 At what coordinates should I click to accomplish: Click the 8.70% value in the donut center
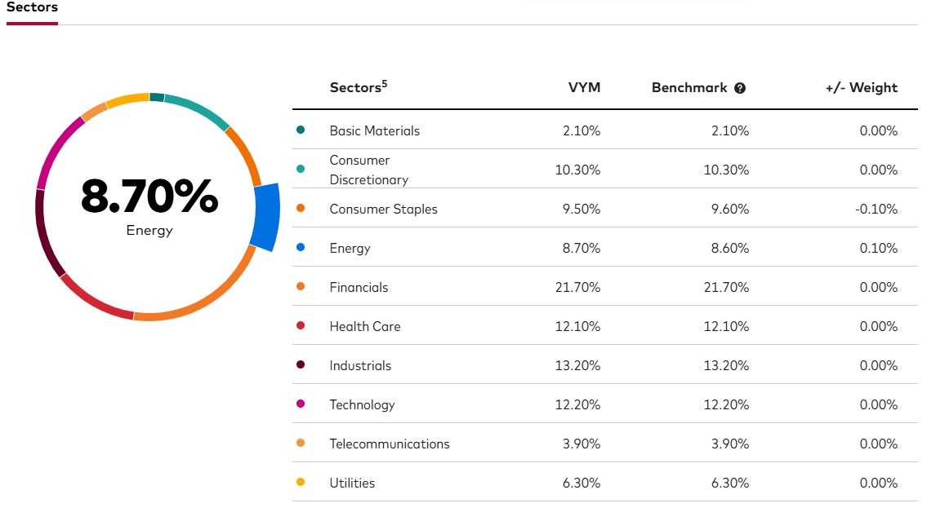pos(149,196)
